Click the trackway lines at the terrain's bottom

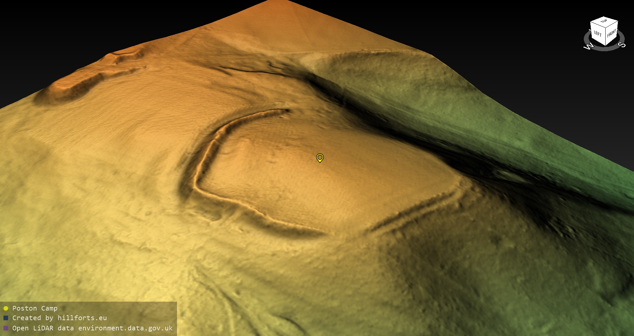pos(225,297)
